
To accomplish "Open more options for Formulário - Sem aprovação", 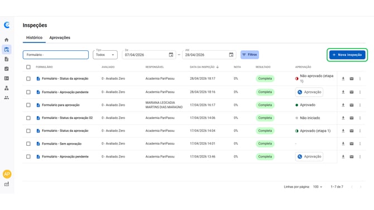I will click(360, 144).
